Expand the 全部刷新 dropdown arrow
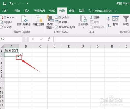 point(84,28)
